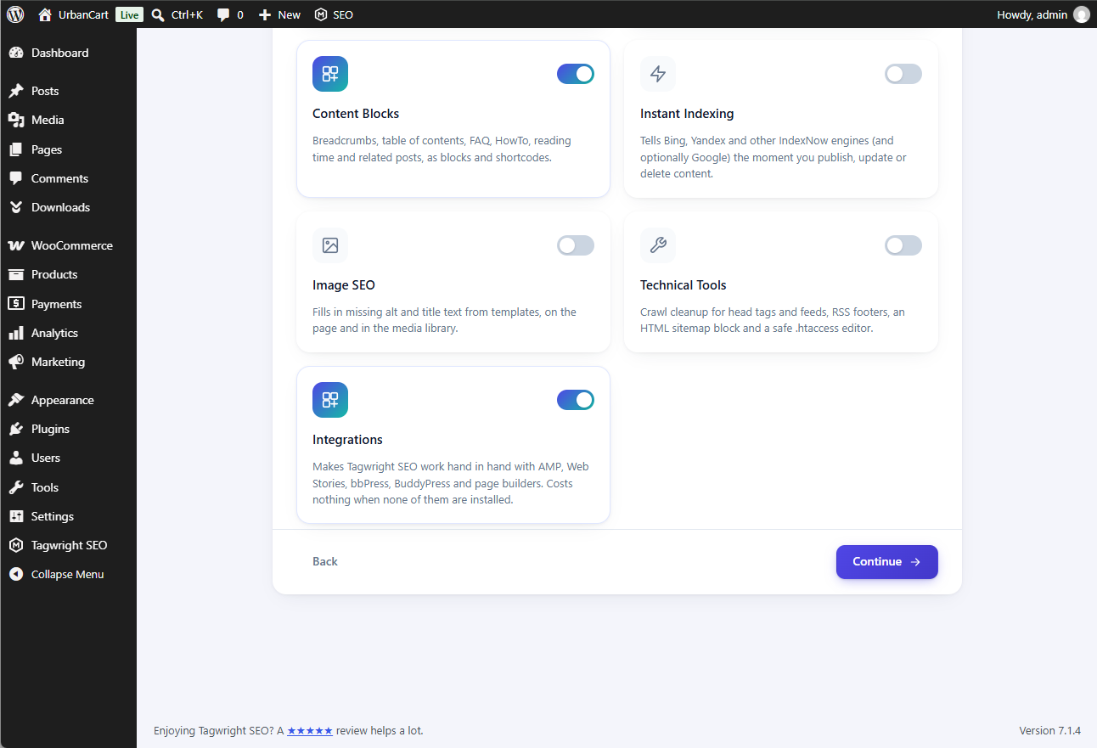The width and height of the screenshot is (1097, 748).
Task: Open WooCommerce in the sidebar
Action: pos(68,245)
